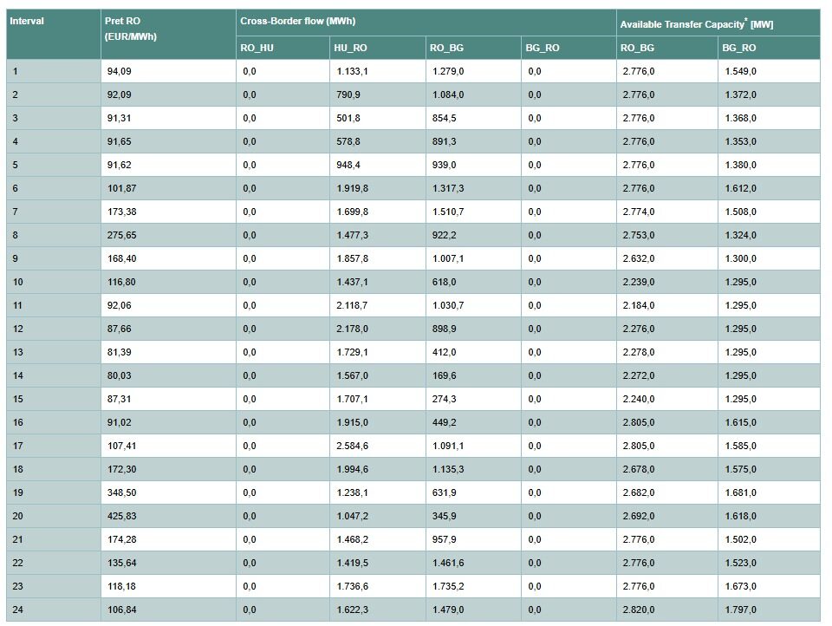Select the RO_HU sub-column header

coord(257,48)
